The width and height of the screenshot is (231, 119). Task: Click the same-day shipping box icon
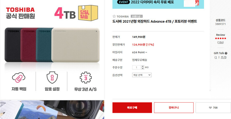[x=88, y=13]
